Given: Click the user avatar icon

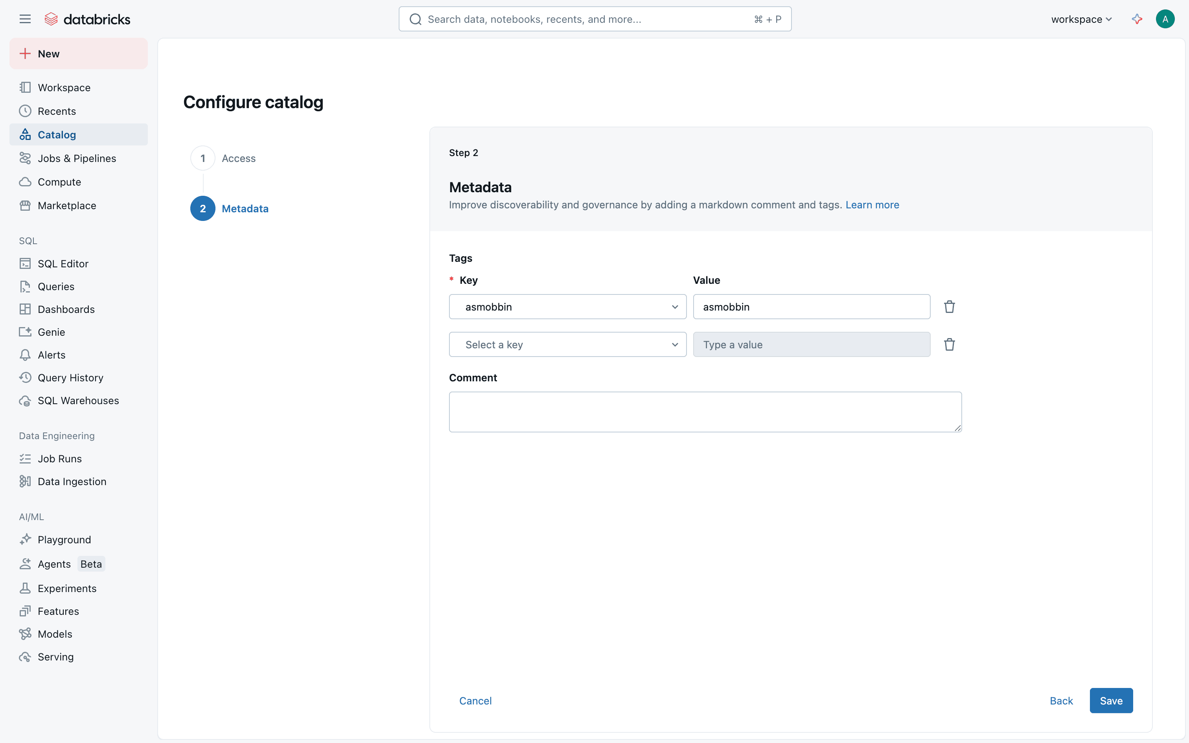Looking at the screenshot, I should 1165,19.
